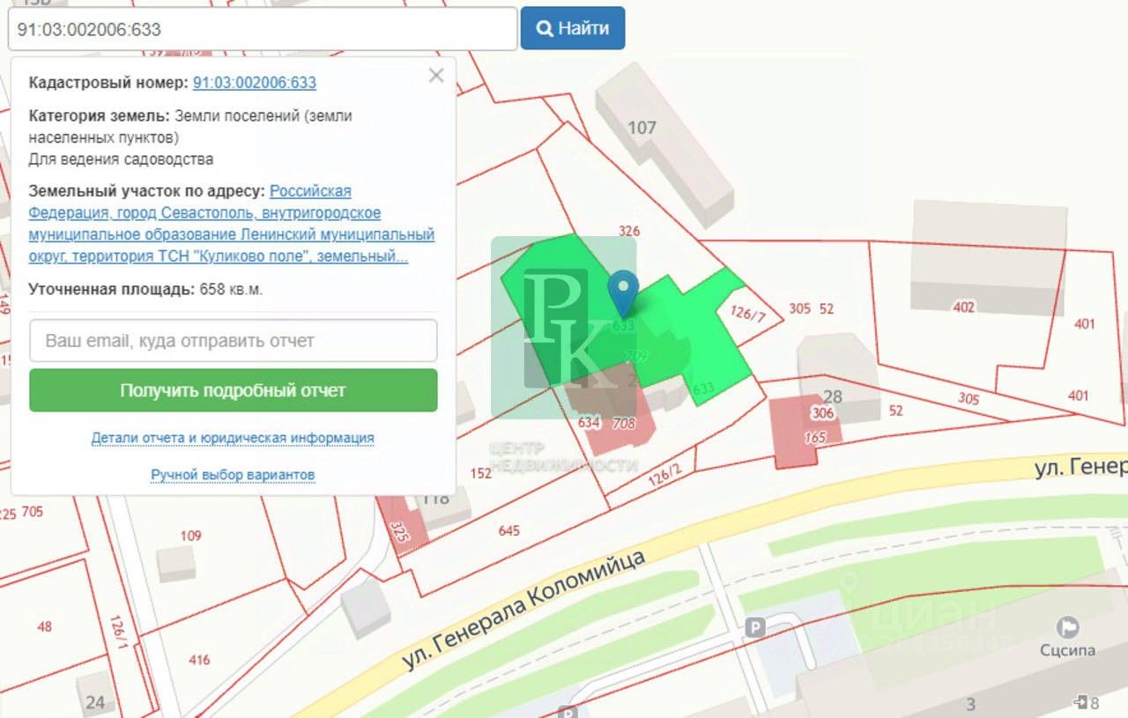
Task: Focus the email input for the report
Action: pos(234,341)
